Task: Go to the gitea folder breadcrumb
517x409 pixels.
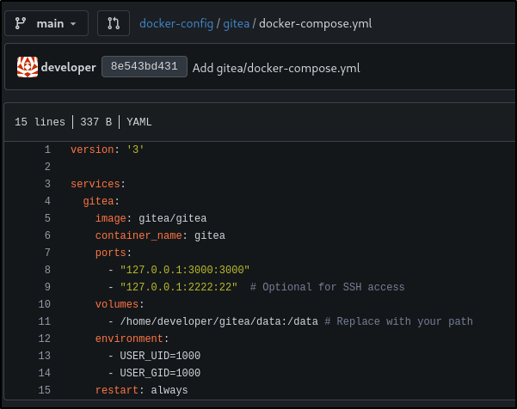Action: tap(236, 23)
